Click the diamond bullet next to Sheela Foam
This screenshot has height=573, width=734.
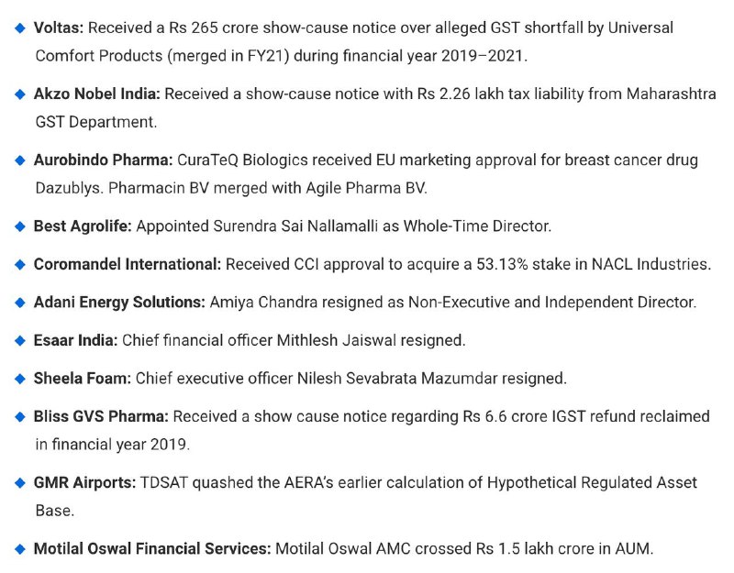20,379
